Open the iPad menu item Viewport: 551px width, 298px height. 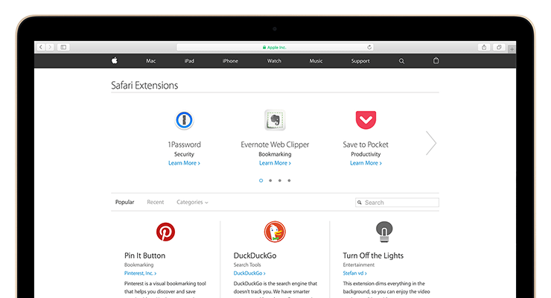coord(189,61)
